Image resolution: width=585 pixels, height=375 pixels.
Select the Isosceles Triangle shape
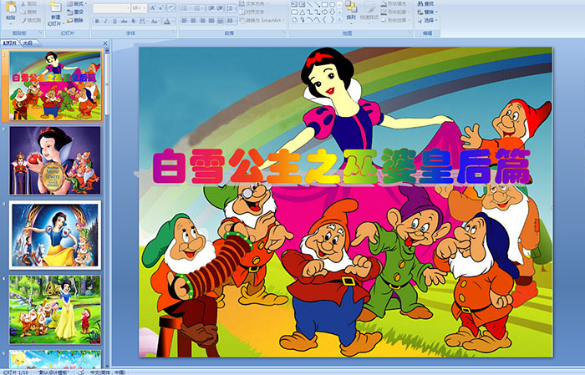[x=303, y=13]
